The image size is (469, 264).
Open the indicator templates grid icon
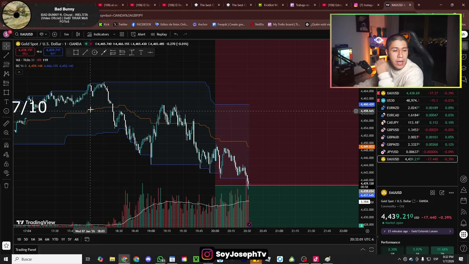pyautogui.click(x=122, y=34)
